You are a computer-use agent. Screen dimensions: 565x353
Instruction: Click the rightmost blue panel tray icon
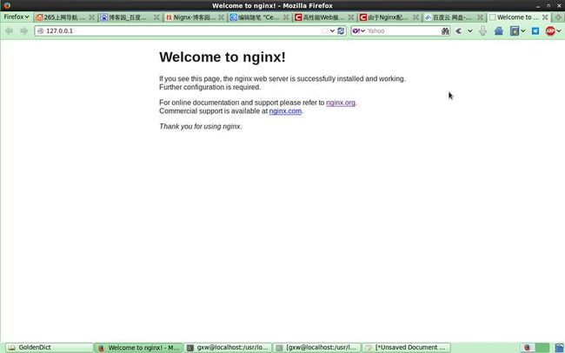(x=559, y=348)
